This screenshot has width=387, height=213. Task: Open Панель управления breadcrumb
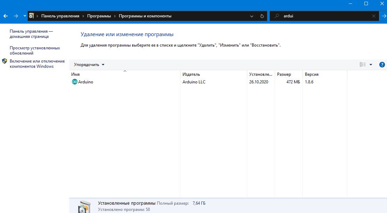tap(60, 16)
